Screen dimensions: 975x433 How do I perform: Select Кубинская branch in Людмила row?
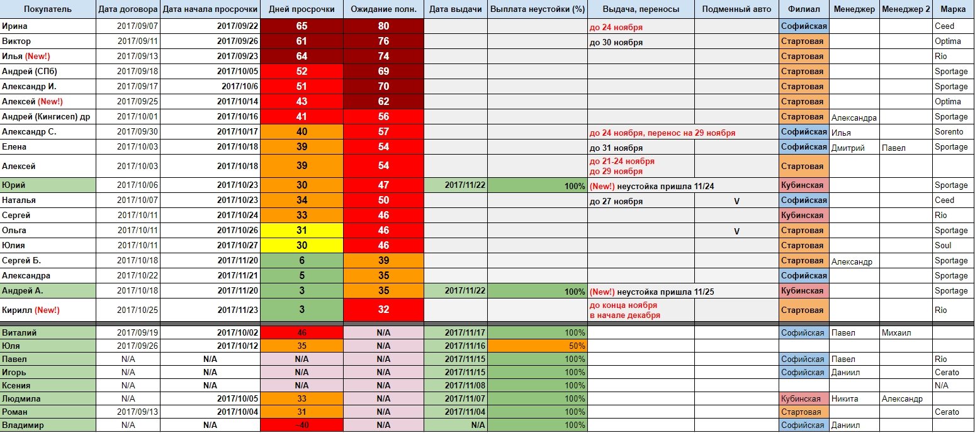coord(804,399)
